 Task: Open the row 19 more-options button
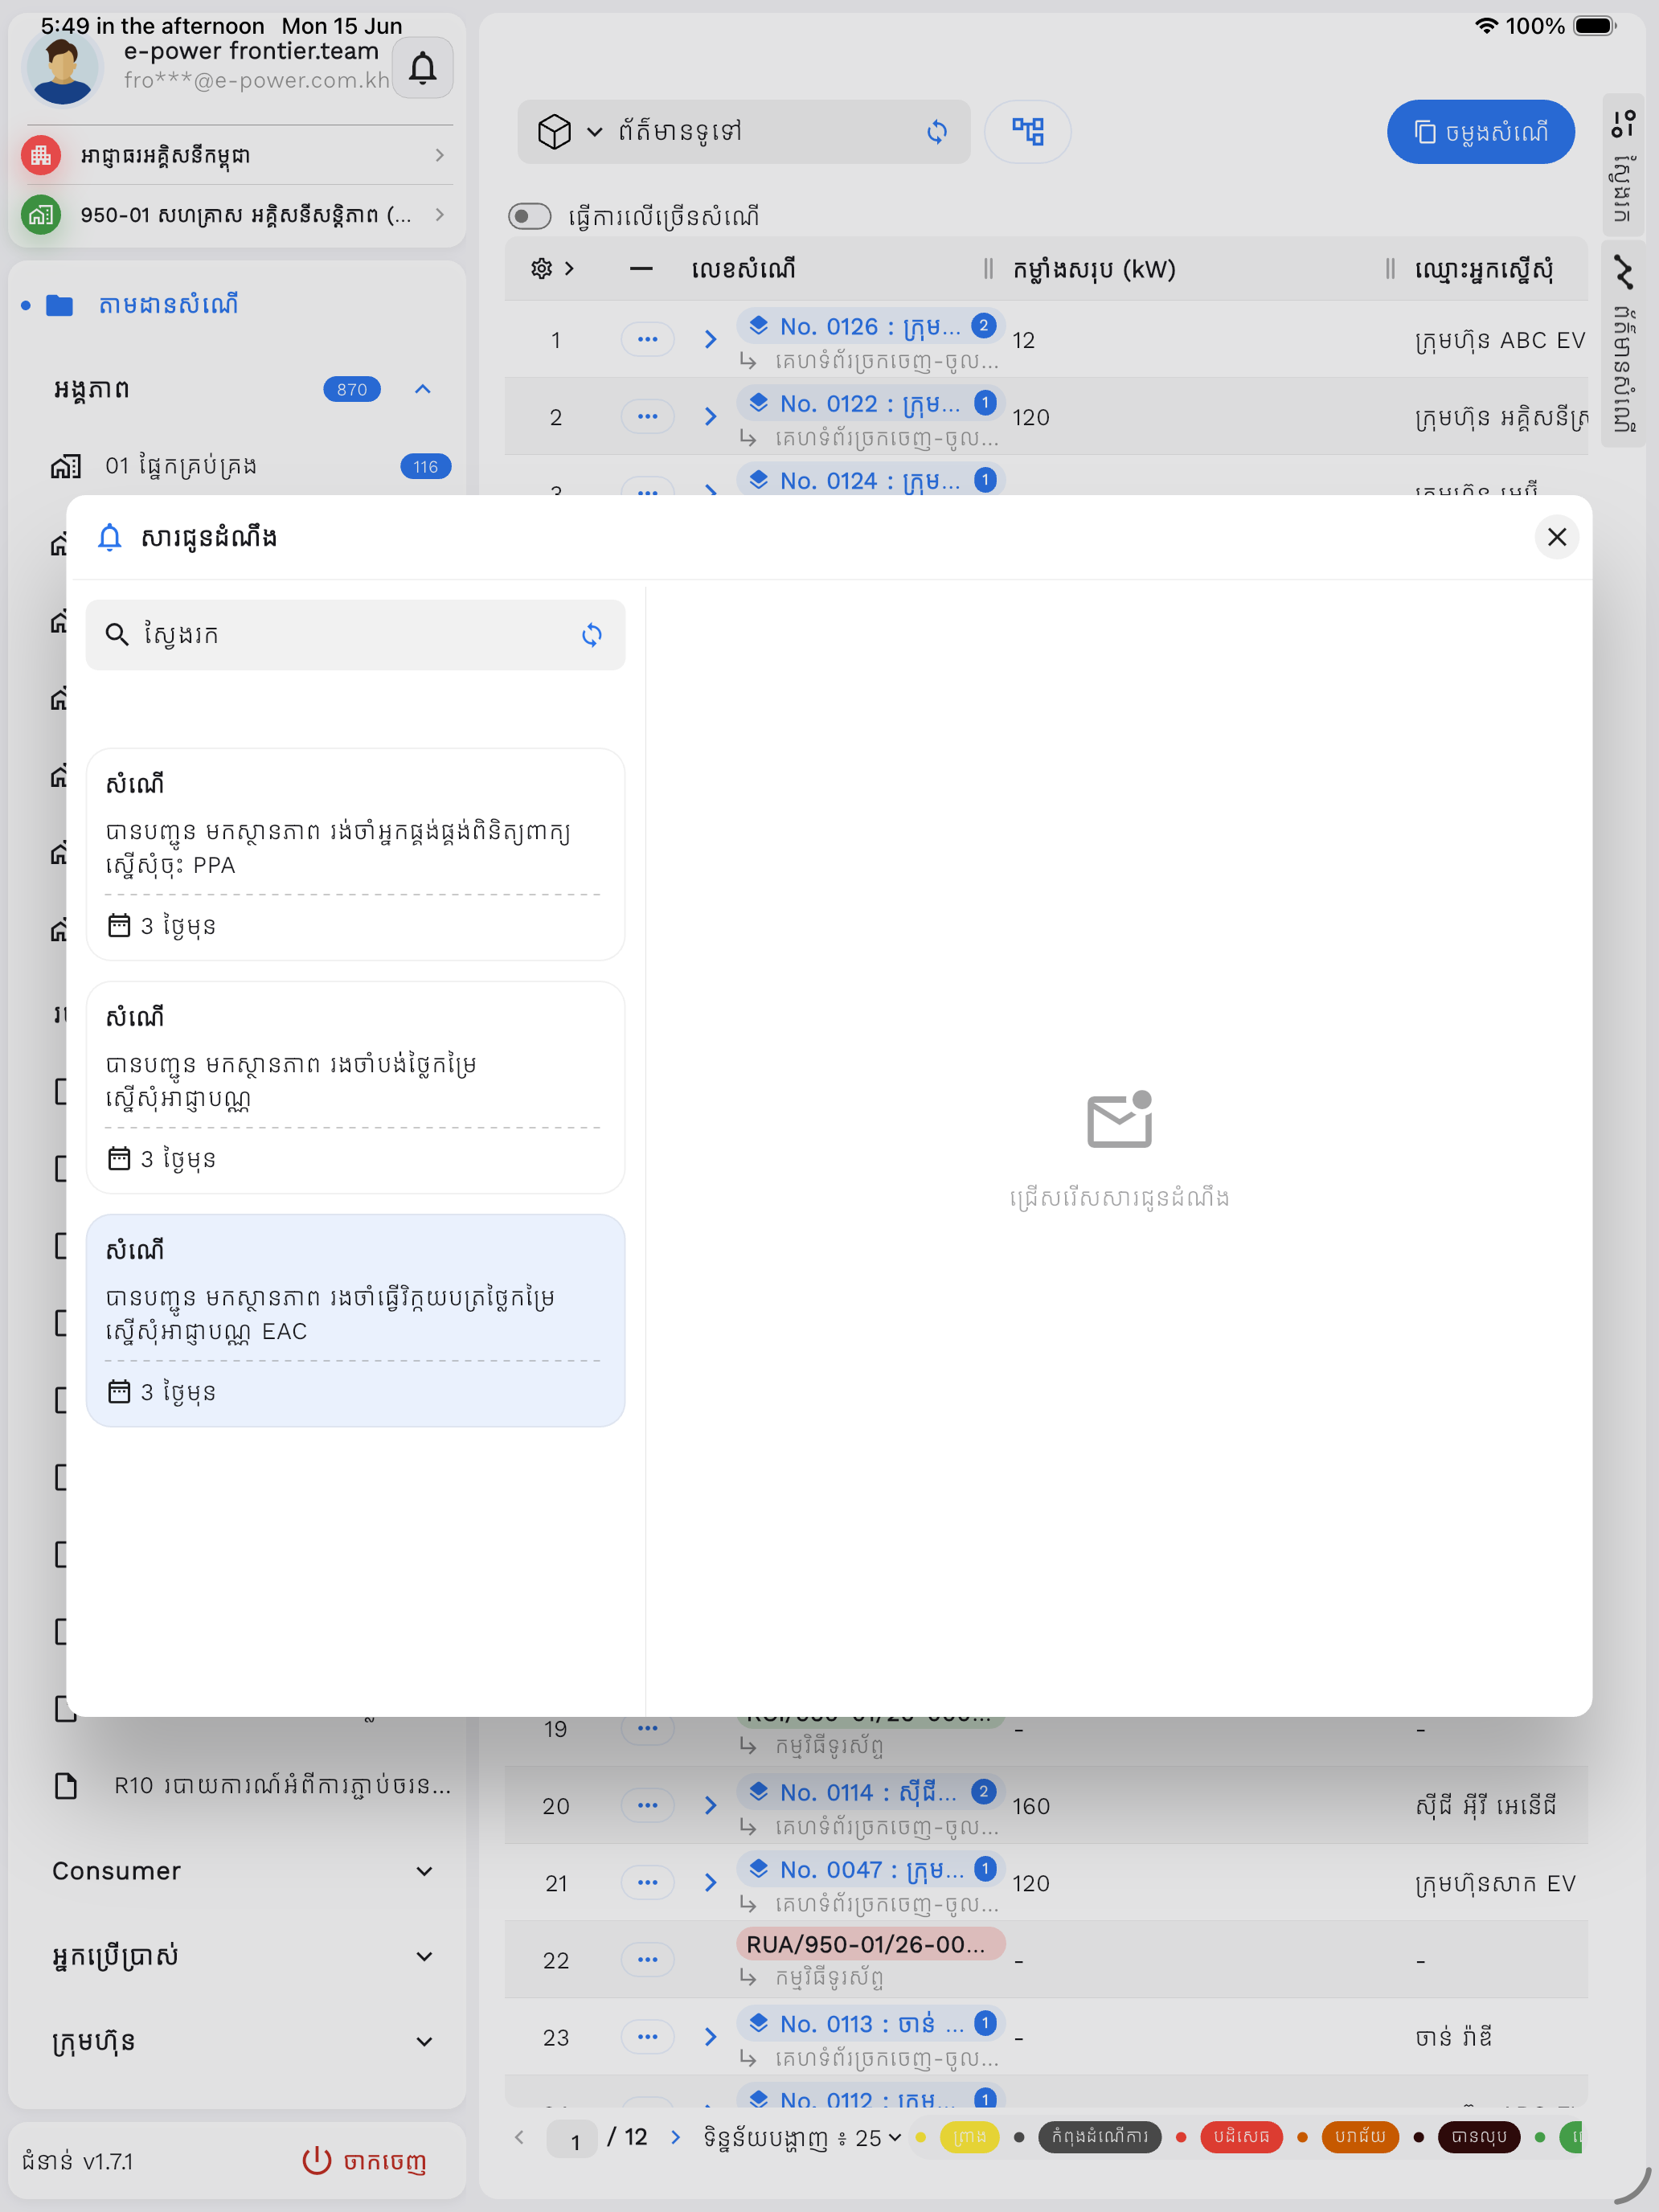(x=647, y=1728)
